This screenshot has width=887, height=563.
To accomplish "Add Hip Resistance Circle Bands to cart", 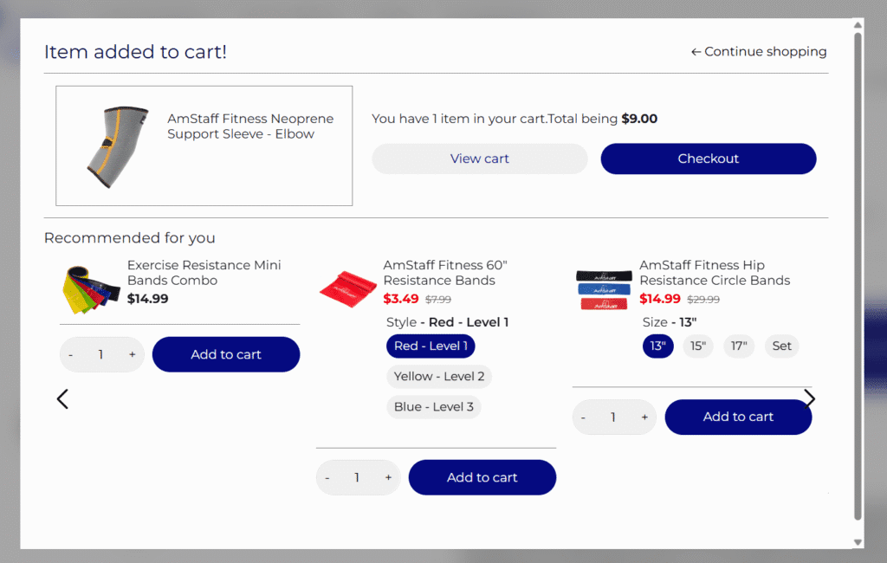I will click(738, 417).
